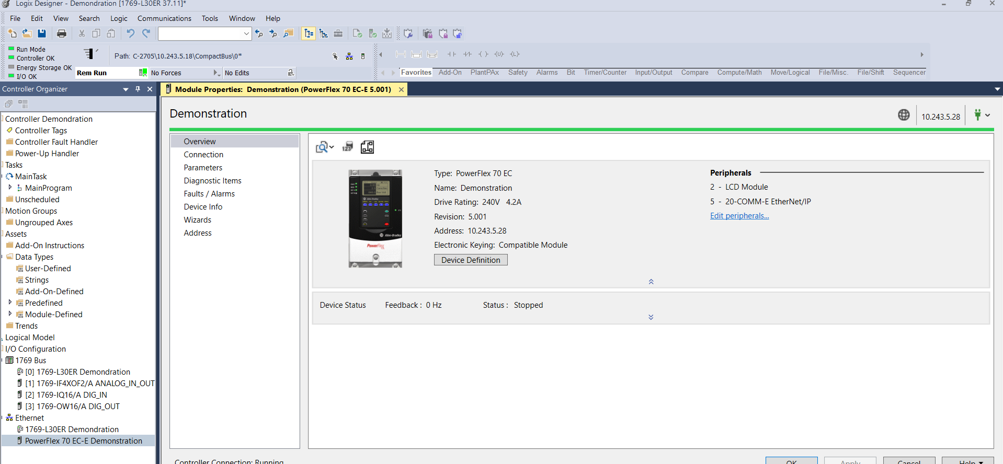Click the Undo arrow icon

tap(130, 34)
